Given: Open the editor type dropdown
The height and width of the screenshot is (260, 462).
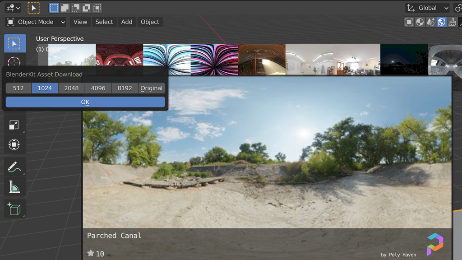Looking at the screenshot, I should (13, 8).
